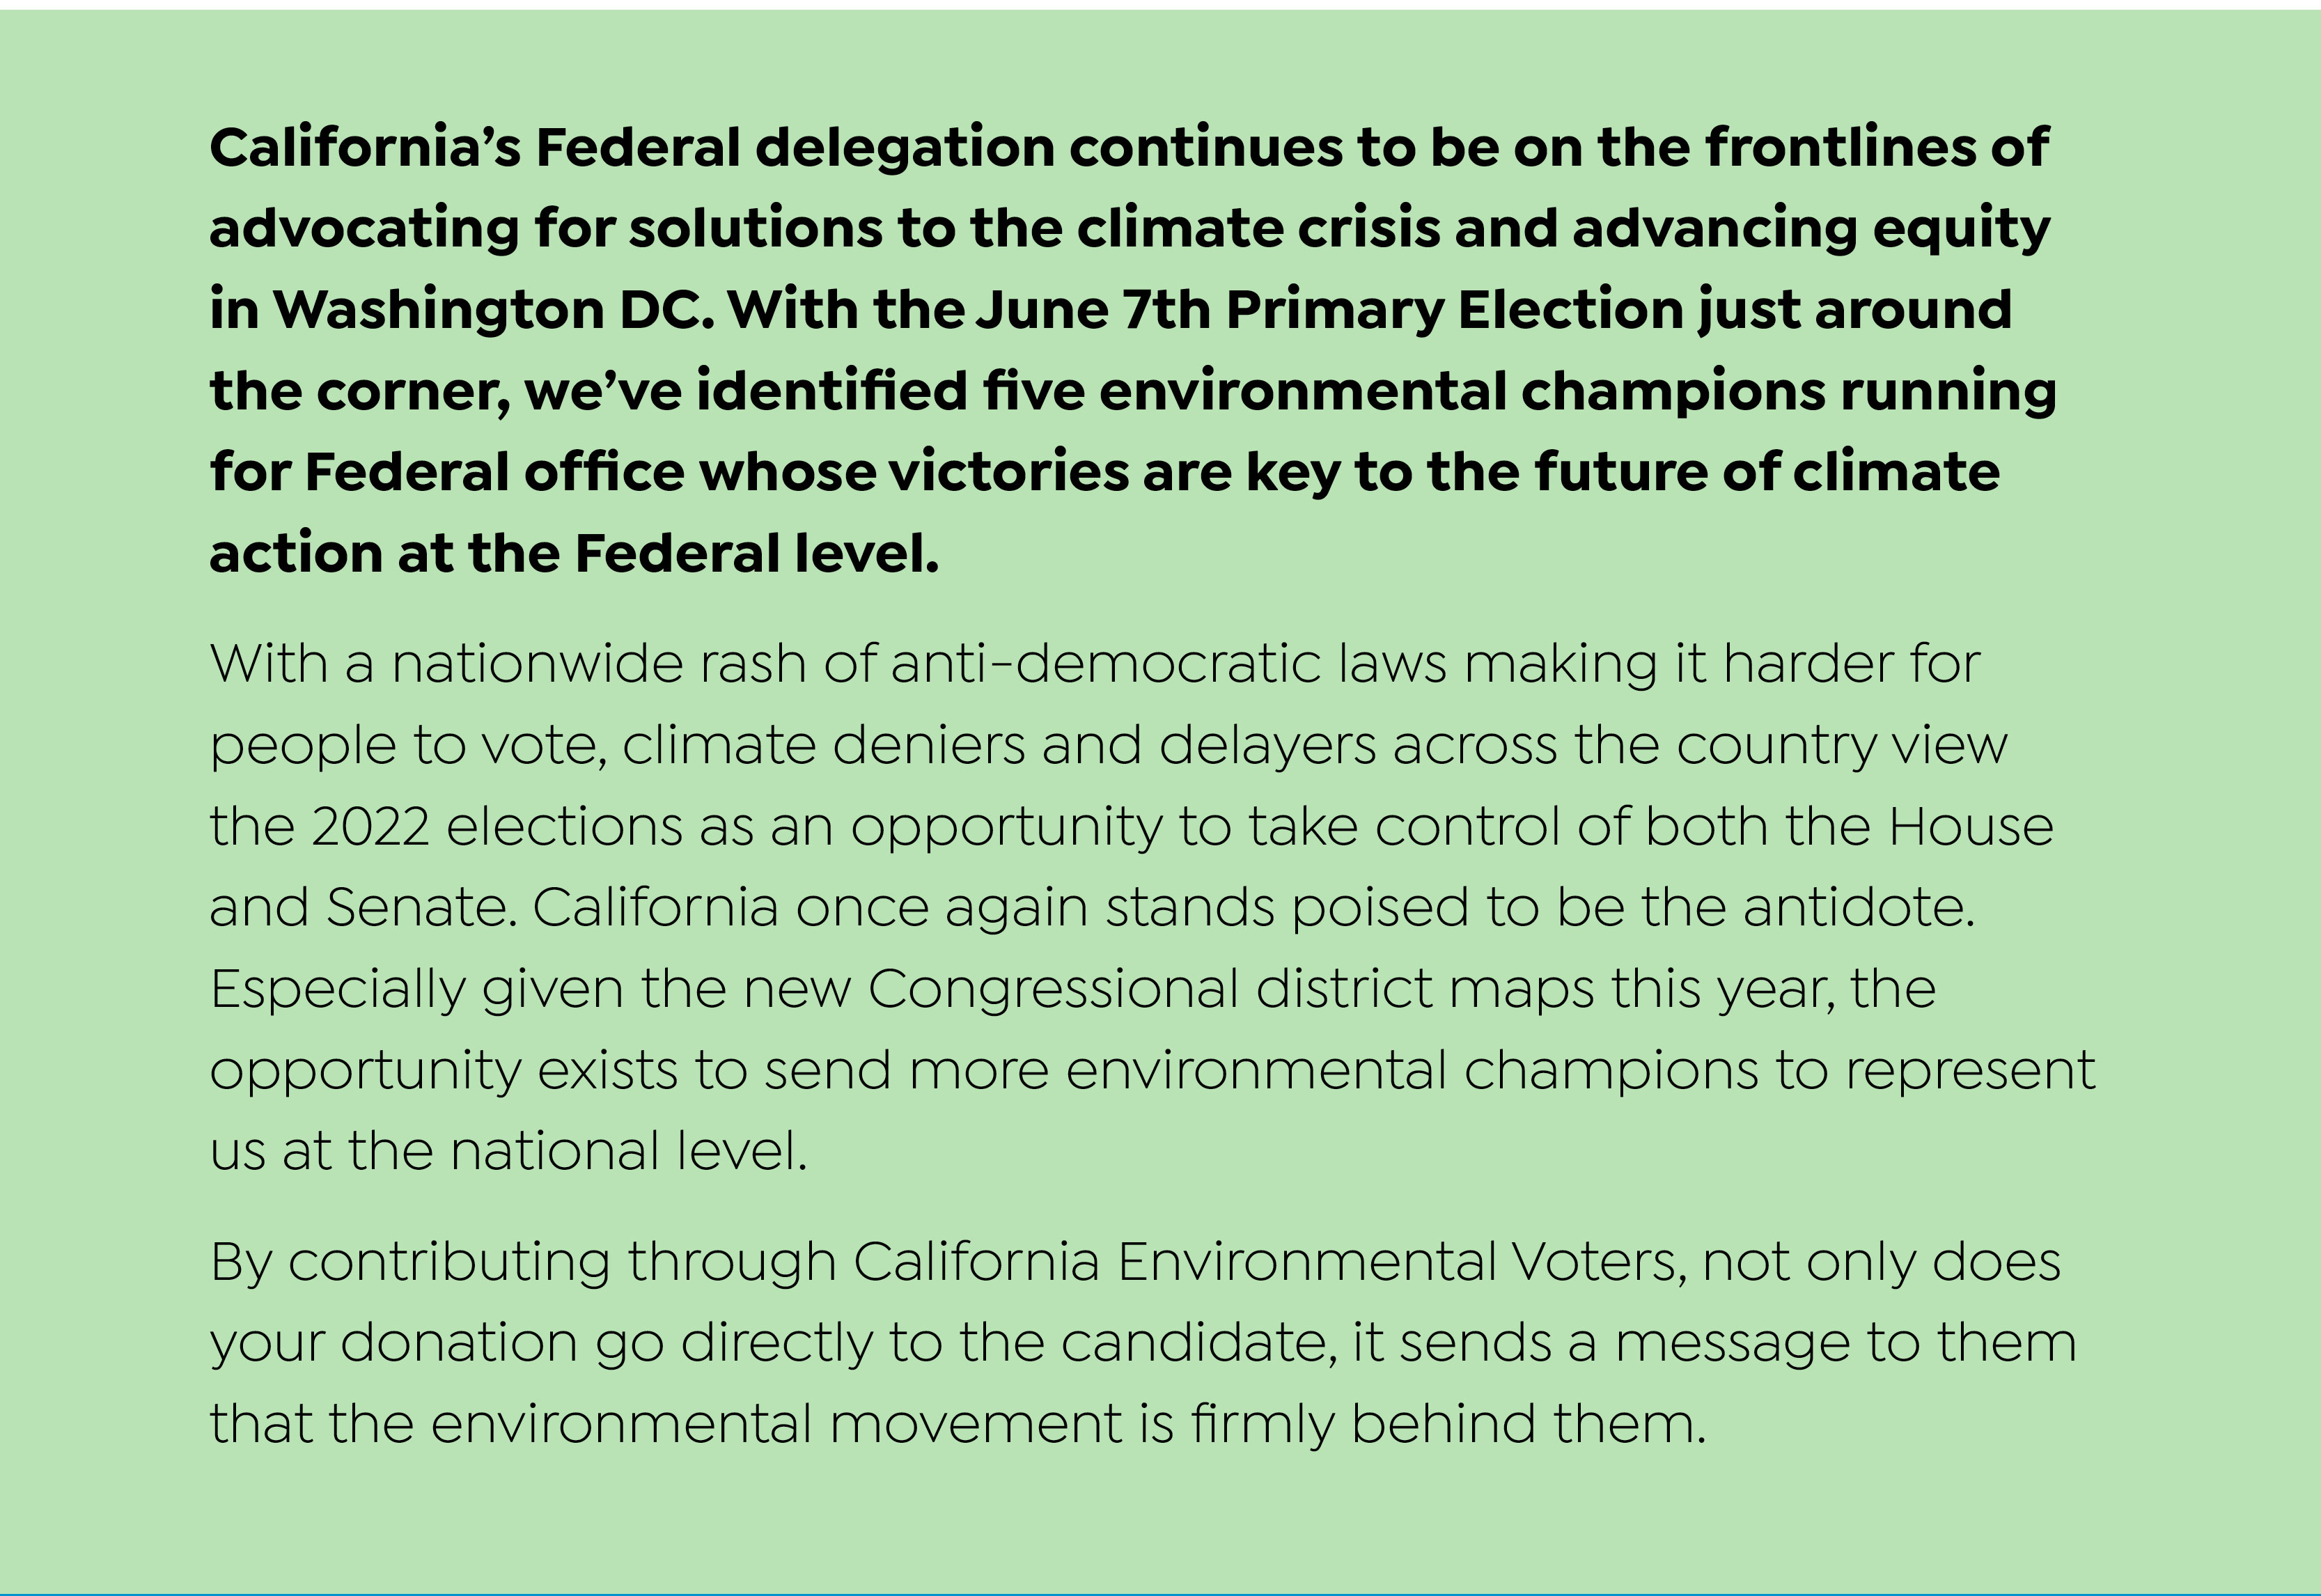Click the words "climate deniers and delayers"
Viewport: 2321px width, 1596px height.
(999, 746)
